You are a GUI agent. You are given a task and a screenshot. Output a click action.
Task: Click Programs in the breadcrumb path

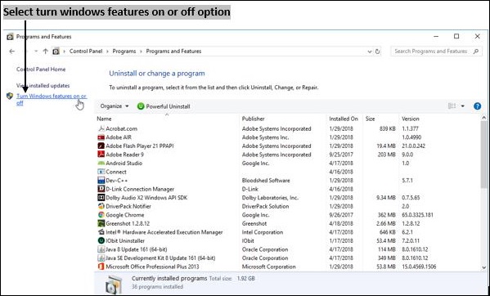click(124, 52)
